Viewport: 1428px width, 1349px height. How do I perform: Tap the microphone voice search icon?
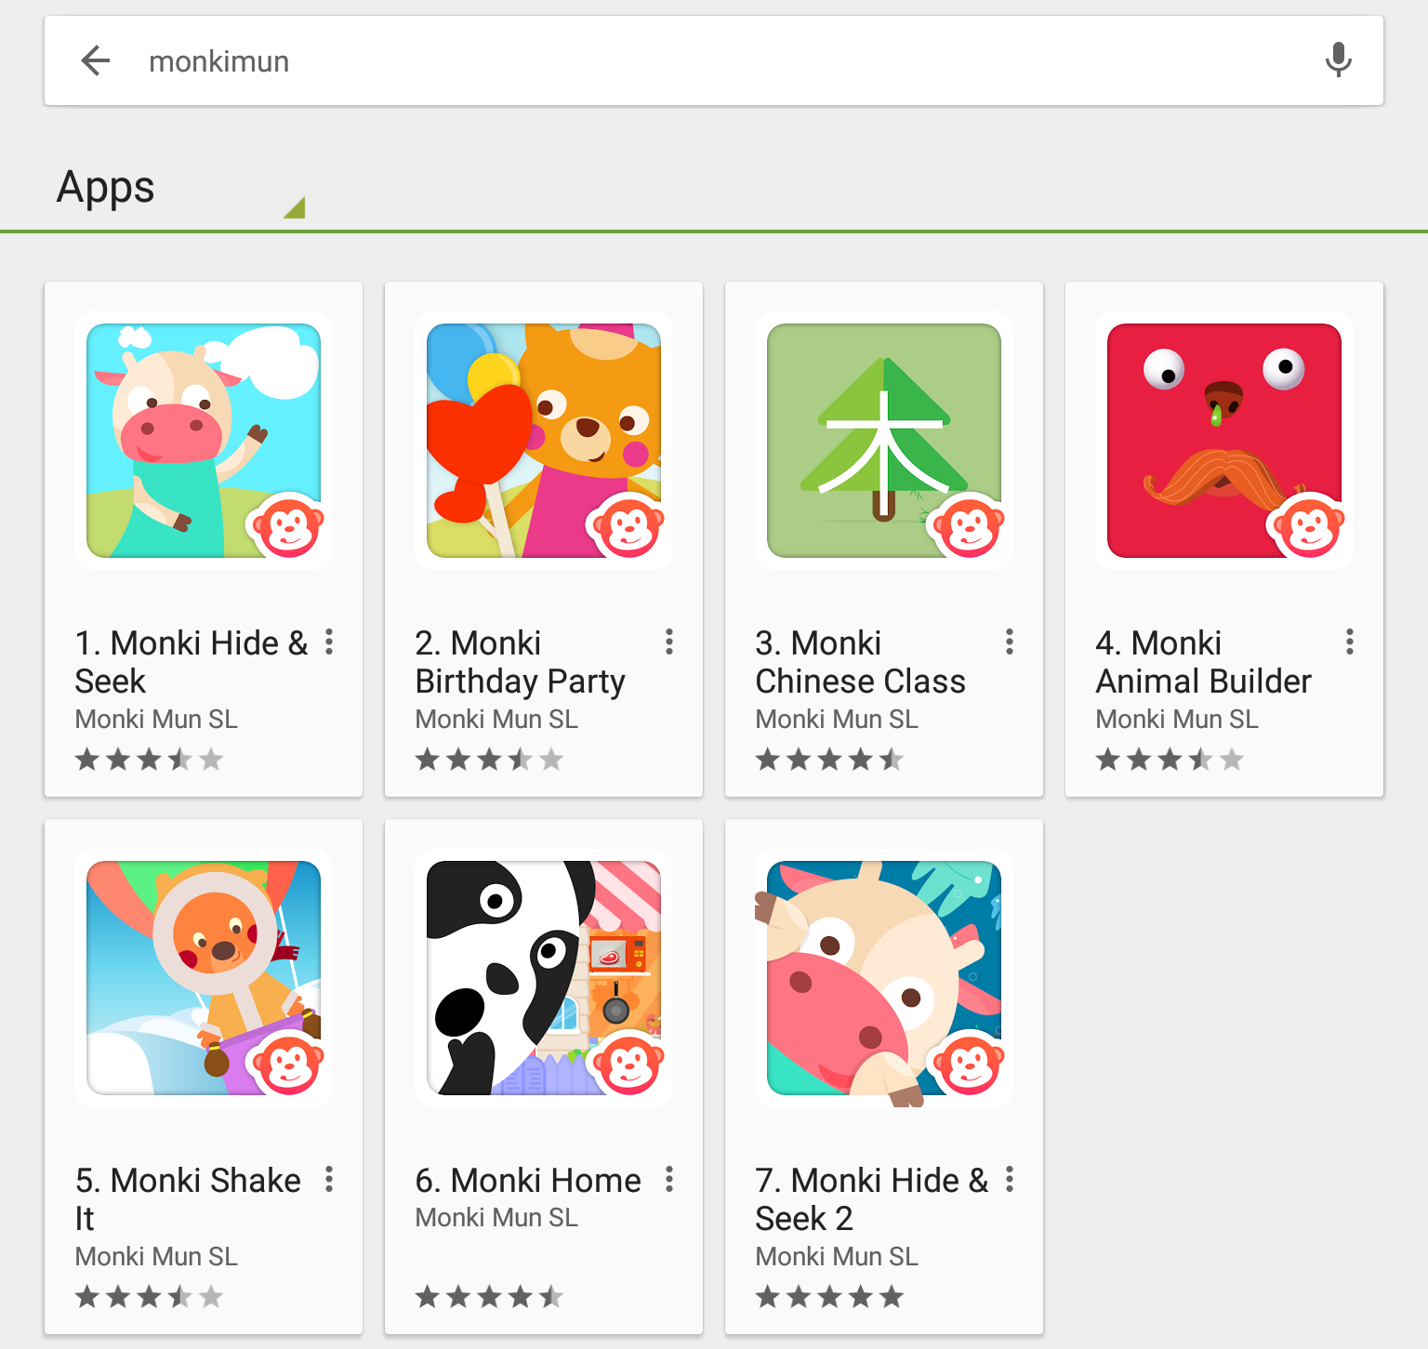point(1338,60)
